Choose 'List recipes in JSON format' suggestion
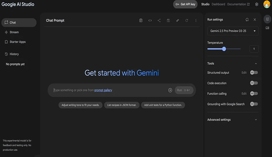This screenshot has width=272, height=157. coord(122,105)
